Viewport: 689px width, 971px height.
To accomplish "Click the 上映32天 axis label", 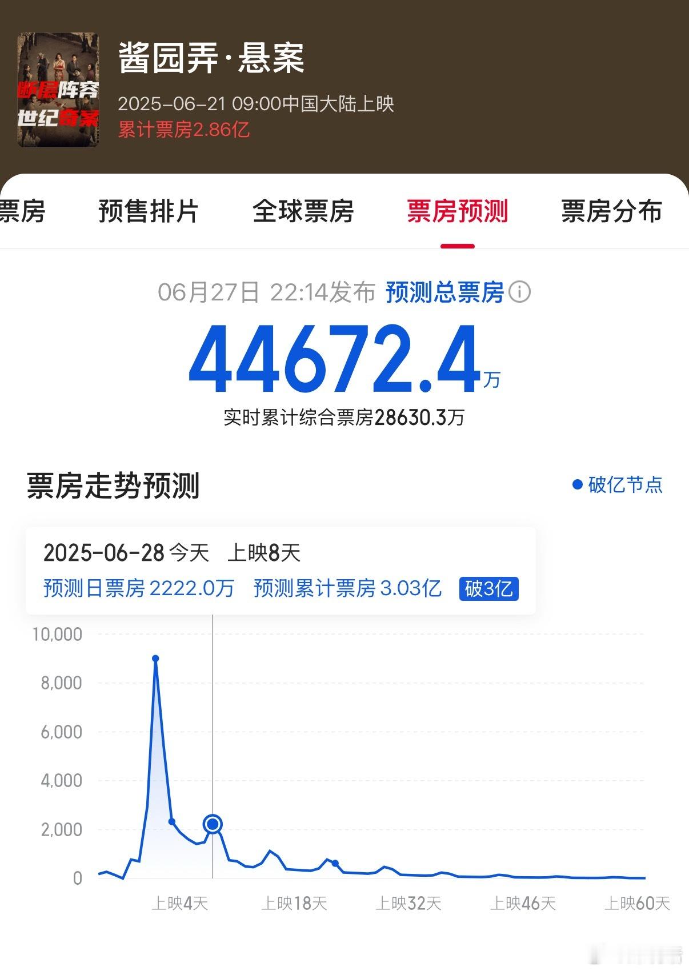I will click(x=408, y=903).
